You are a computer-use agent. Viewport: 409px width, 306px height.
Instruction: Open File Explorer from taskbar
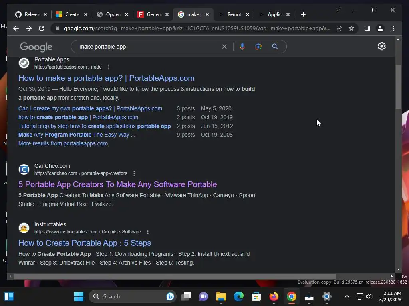221,296
